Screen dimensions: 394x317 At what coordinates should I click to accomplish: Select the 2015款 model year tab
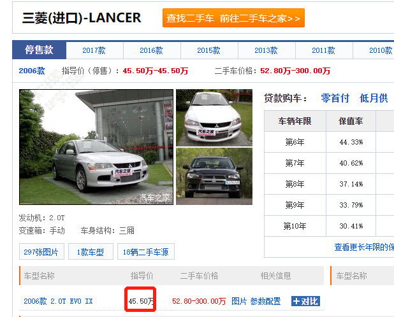point(208,50)
